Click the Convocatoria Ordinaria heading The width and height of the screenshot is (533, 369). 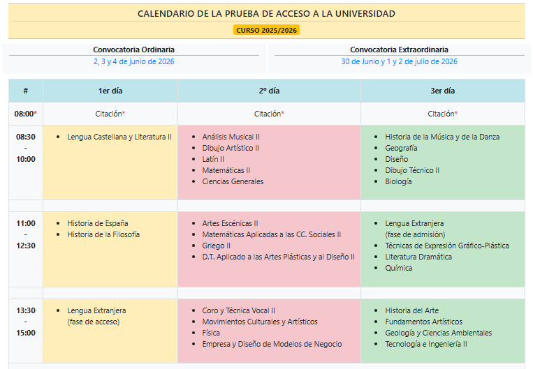pyautogui.click(x=134, y=50)
